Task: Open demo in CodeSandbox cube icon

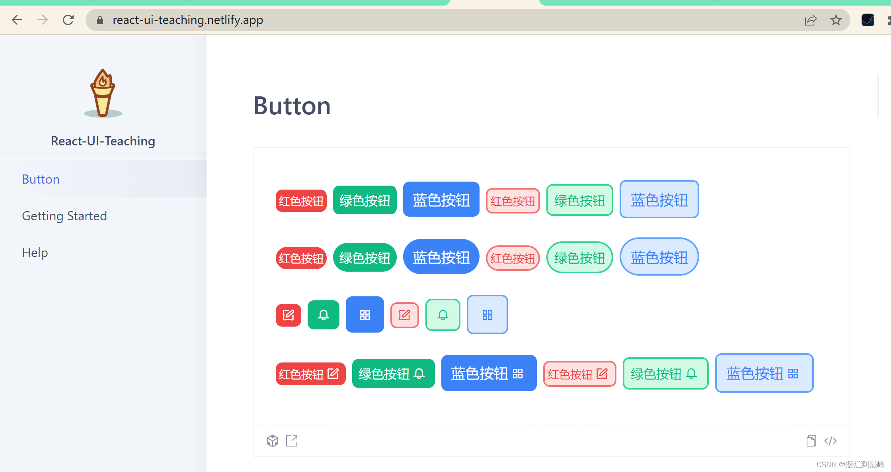Action: tap(273, 441)
